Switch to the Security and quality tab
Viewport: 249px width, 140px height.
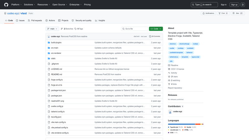tap(82, 21)
